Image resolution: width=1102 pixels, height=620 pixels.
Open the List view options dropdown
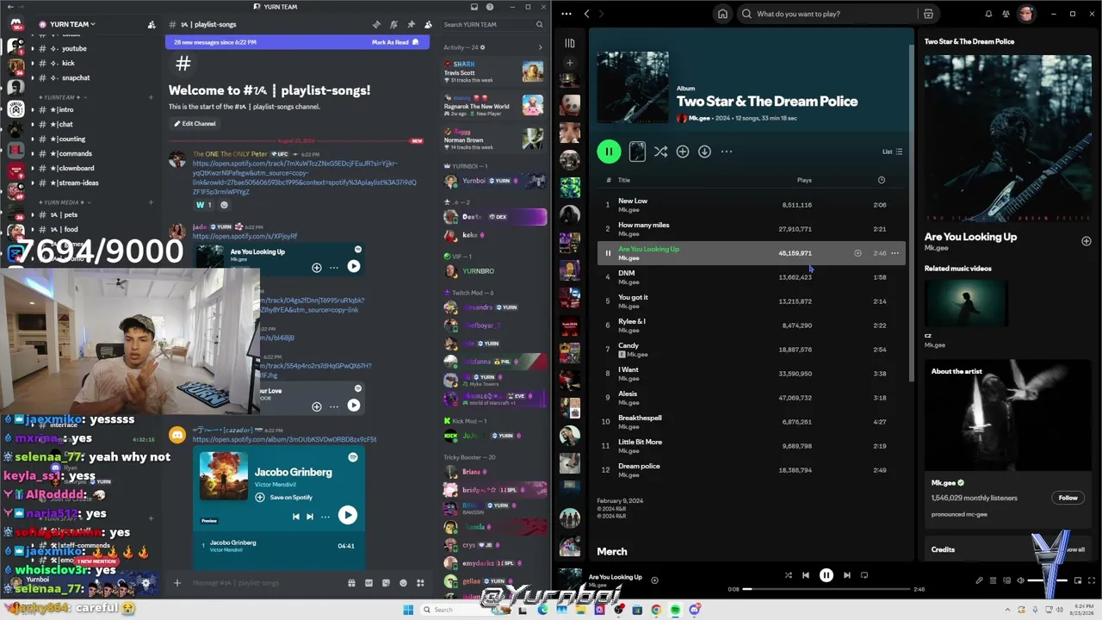[x=892, y=152]
